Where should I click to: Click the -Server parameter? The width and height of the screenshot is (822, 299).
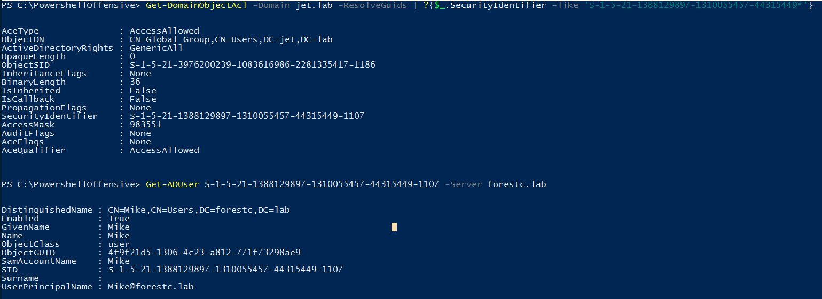(463, 184)
